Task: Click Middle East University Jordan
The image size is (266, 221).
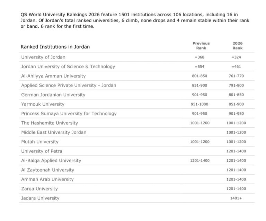Action: coord(54,132)
